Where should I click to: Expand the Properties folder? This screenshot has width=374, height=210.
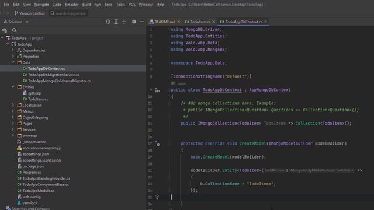coord(13,57)
